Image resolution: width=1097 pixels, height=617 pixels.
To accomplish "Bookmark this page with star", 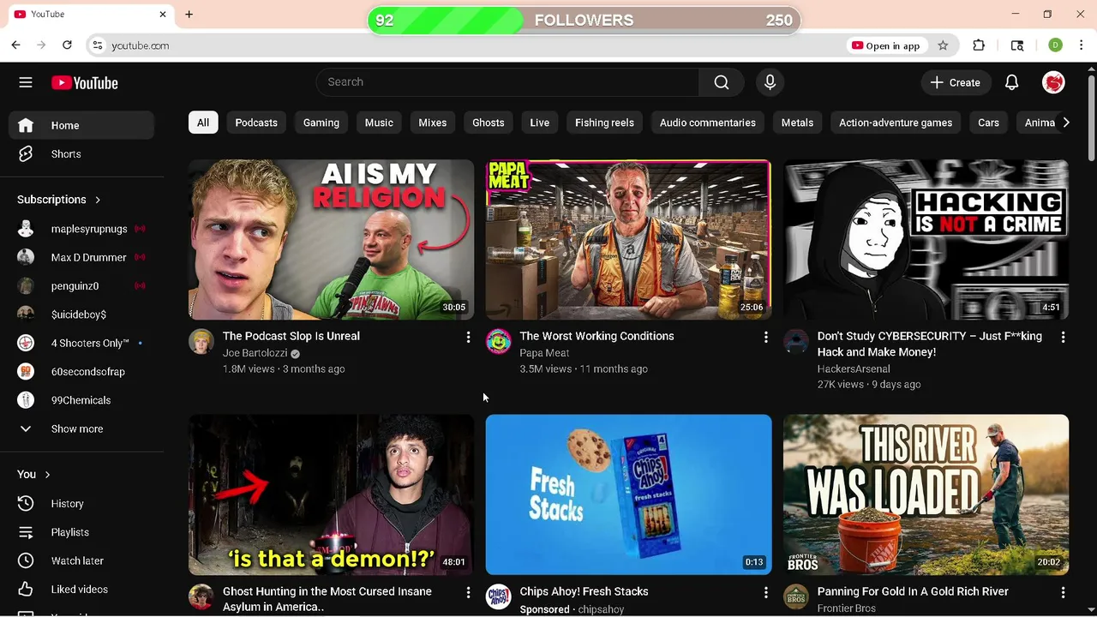I will [x=943, y=45].
